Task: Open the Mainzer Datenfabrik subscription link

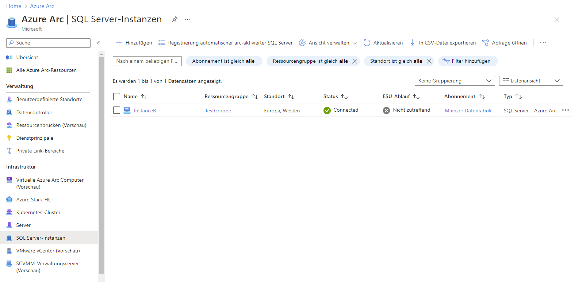Action: tap(468, 111)
